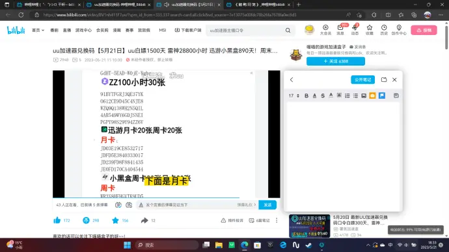Viewport: 449px width, 252px height.
Task: Like the video with thumbs-up
Action: click(x=57, y=220)
